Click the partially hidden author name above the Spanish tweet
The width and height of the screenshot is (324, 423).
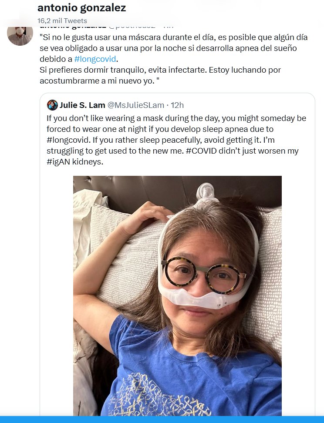(x=72, y=27)
